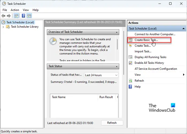187x134 pixels.
Task: Click the large clock icon in Overview
Action: 53,41
